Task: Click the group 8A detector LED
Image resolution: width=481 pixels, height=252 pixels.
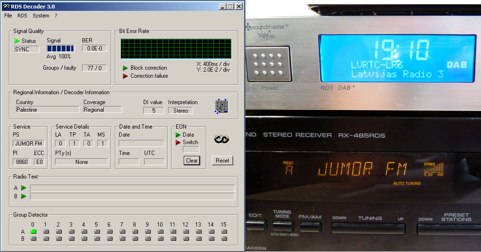Action: pos(135,231)
